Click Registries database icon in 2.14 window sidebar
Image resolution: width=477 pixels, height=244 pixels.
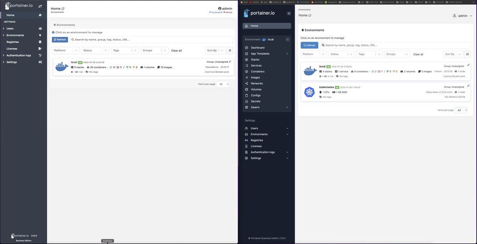40,42
